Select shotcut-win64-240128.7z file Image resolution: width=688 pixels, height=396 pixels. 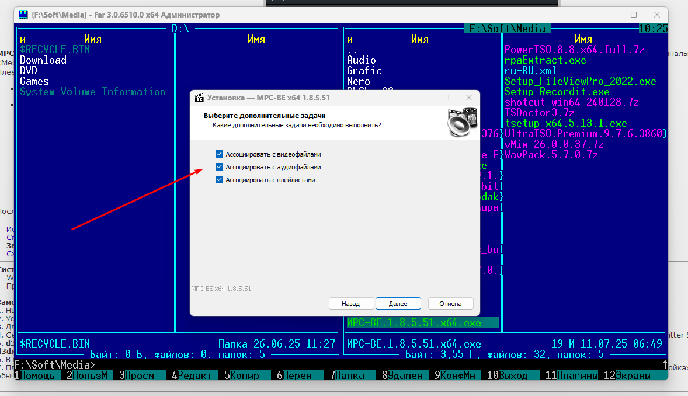pos(572,102)
